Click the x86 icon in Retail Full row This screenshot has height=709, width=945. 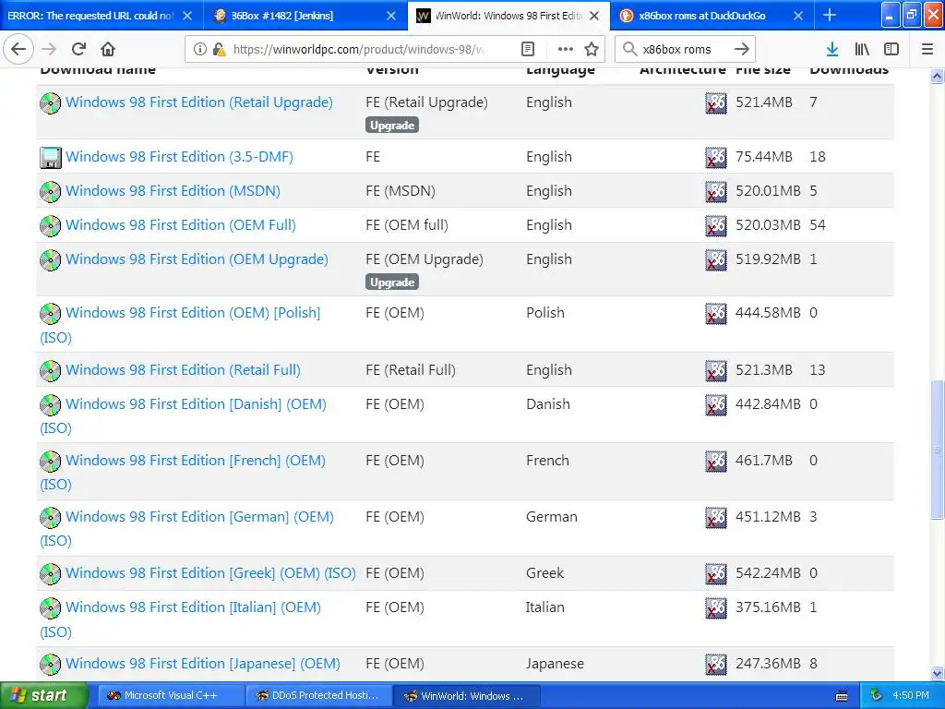coord(716,371)
